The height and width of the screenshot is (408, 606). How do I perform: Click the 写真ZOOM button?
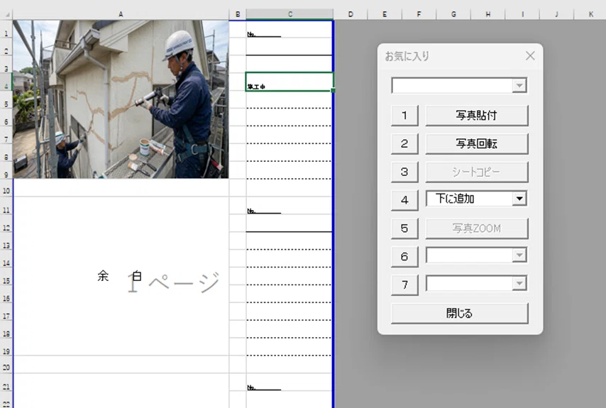coord(477,228)
